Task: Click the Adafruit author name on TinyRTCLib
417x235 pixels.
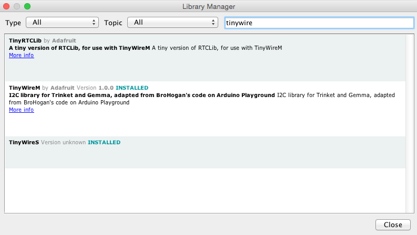Action: tap(64, 40)
